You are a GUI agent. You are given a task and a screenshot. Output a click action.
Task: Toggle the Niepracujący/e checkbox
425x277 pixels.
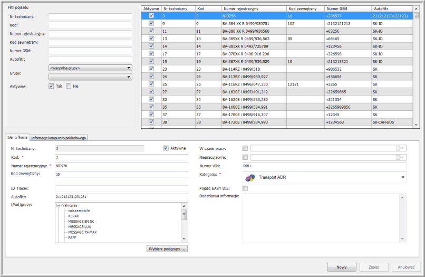pyautogui.click(x=245, y=157)
